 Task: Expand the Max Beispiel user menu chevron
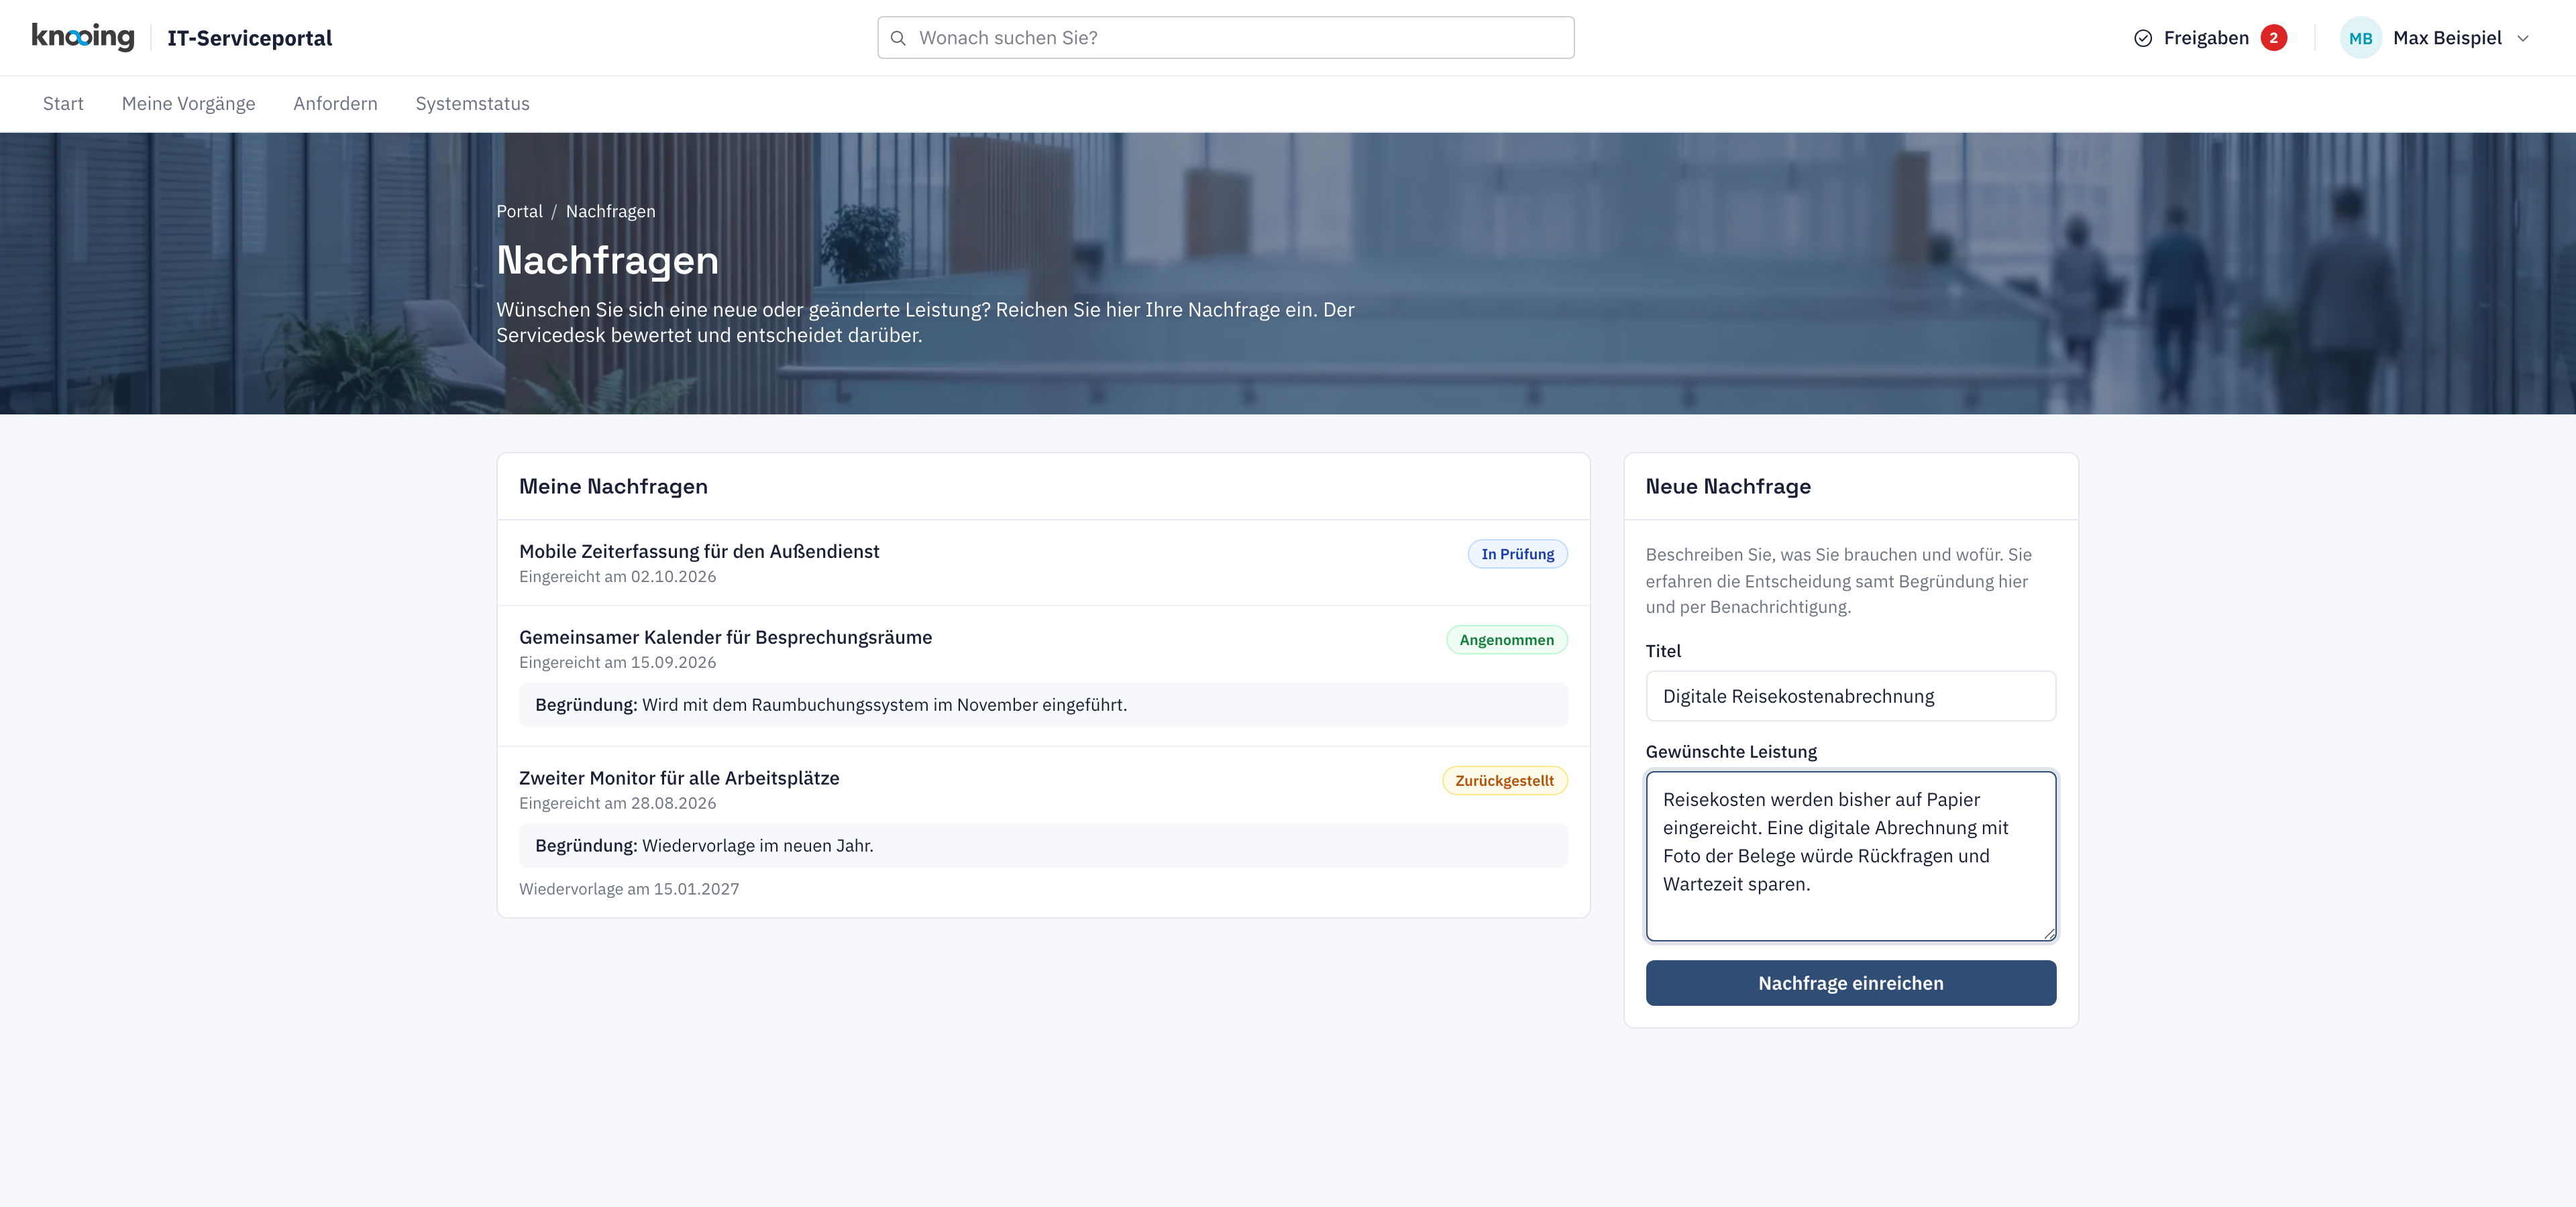tap(2523, 38)
